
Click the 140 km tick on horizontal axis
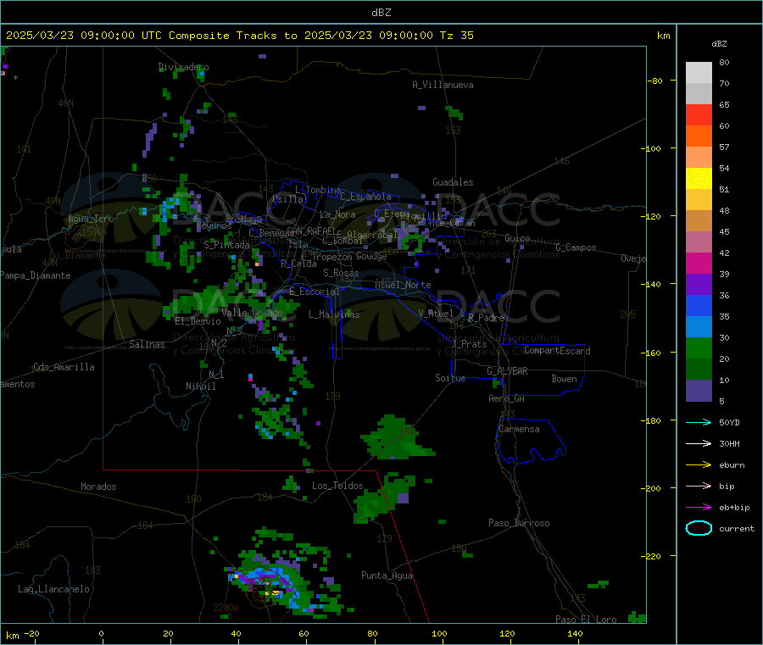575,633
